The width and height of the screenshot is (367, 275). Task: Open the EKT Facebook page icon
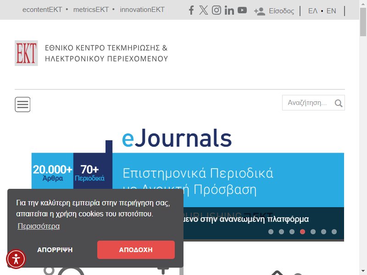tap(191, 10)
